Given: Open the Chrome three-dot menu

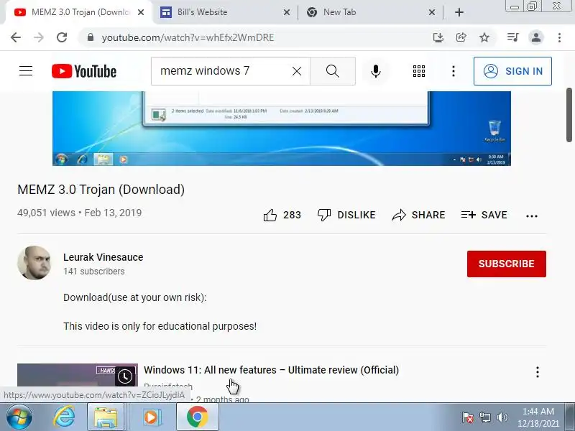Looking at the screenshot, I should click(559, 37).
